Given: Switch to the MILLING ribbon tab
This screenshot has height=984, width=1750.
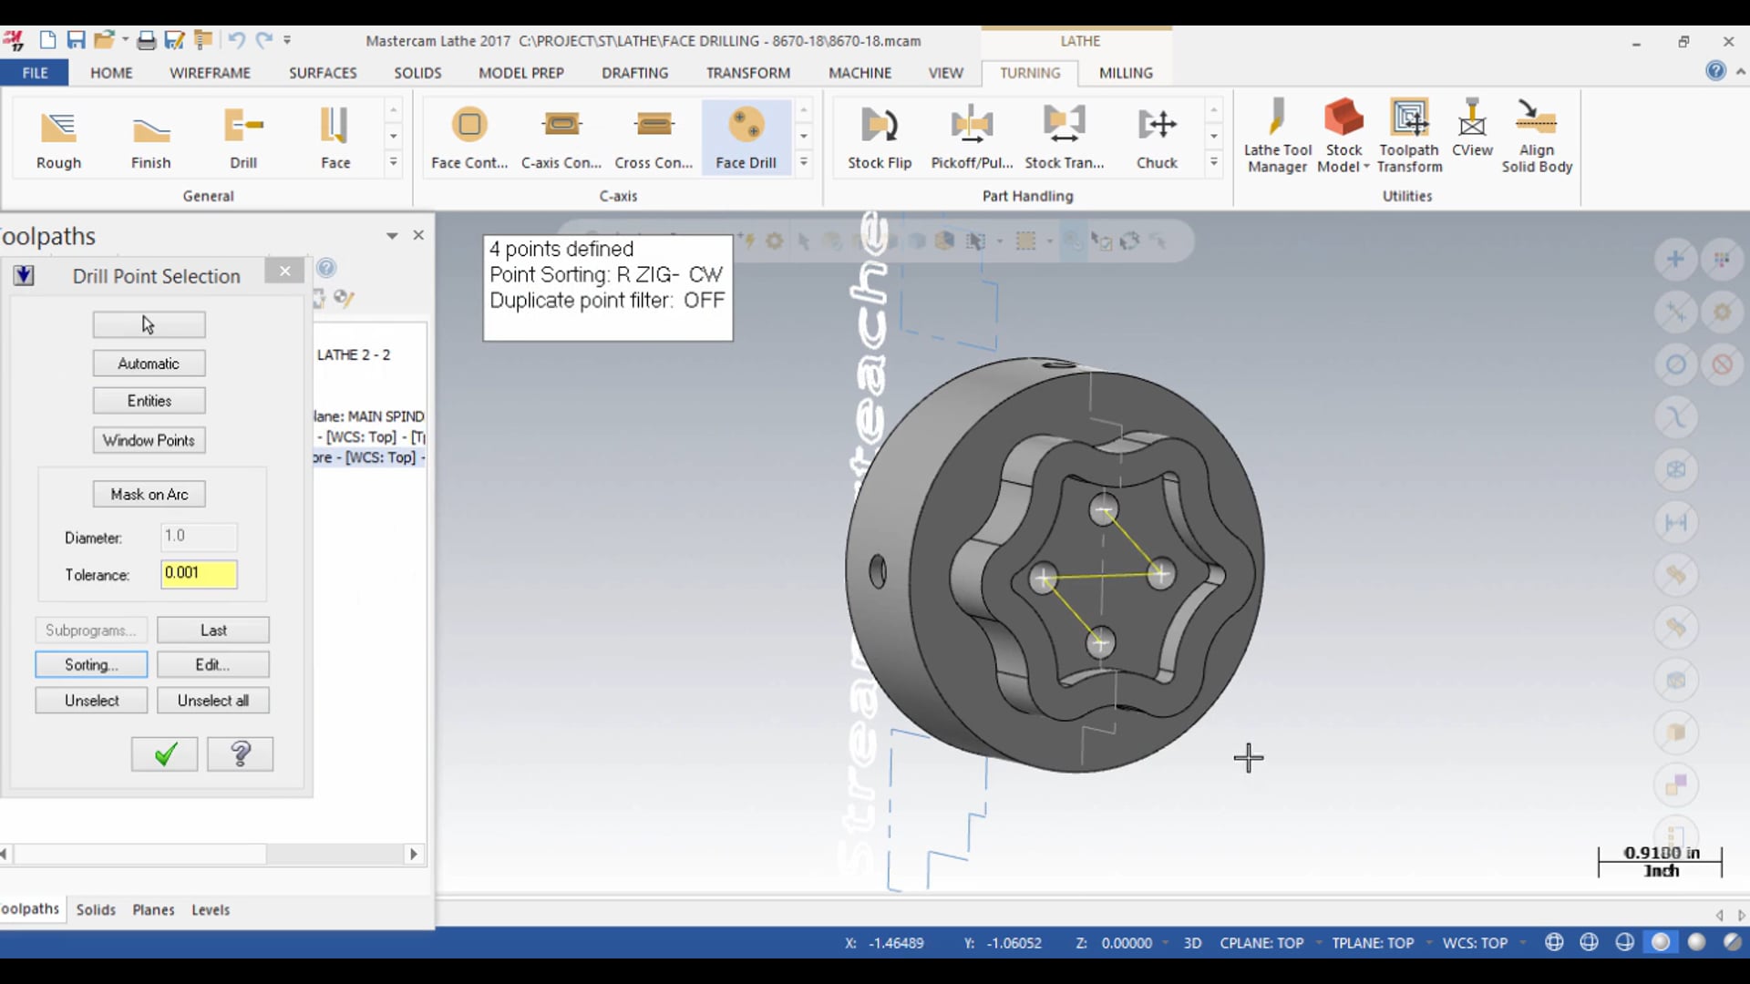Looking at the screenshot, I should 1125,72.
